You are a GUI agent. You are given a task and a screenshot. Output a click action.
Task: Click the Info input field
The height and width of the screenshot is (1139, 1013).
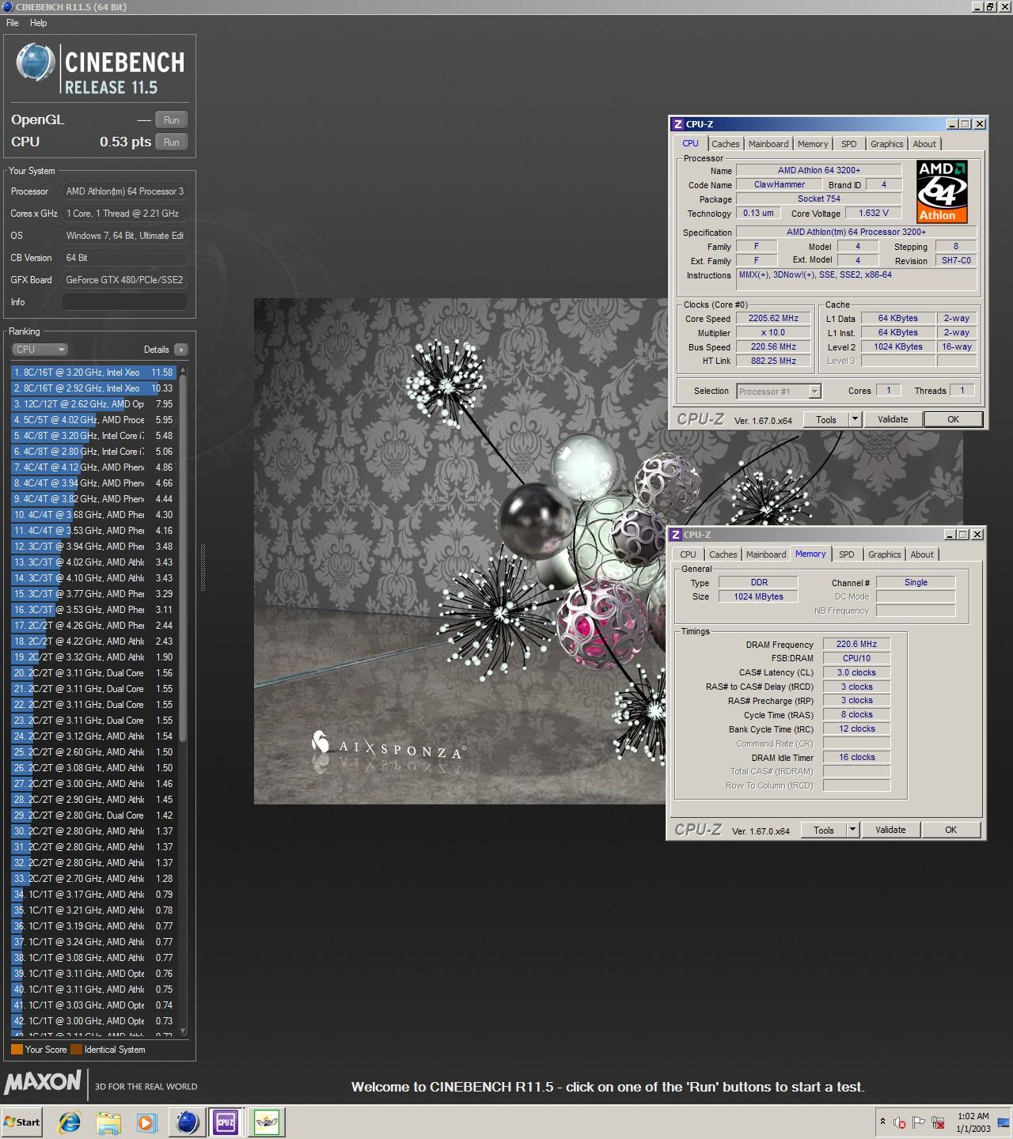(125, 302)
